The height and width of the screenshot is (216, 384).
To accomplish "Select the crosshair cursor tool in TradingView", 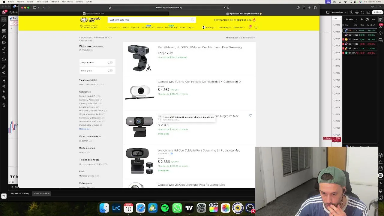I will (4, 19).
